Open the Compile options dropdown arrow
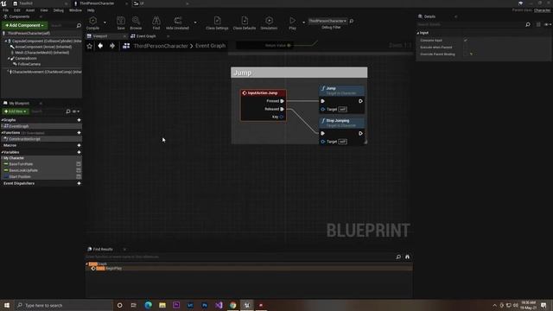The height and width of the screenshot is (311, 553). [105, 22]
